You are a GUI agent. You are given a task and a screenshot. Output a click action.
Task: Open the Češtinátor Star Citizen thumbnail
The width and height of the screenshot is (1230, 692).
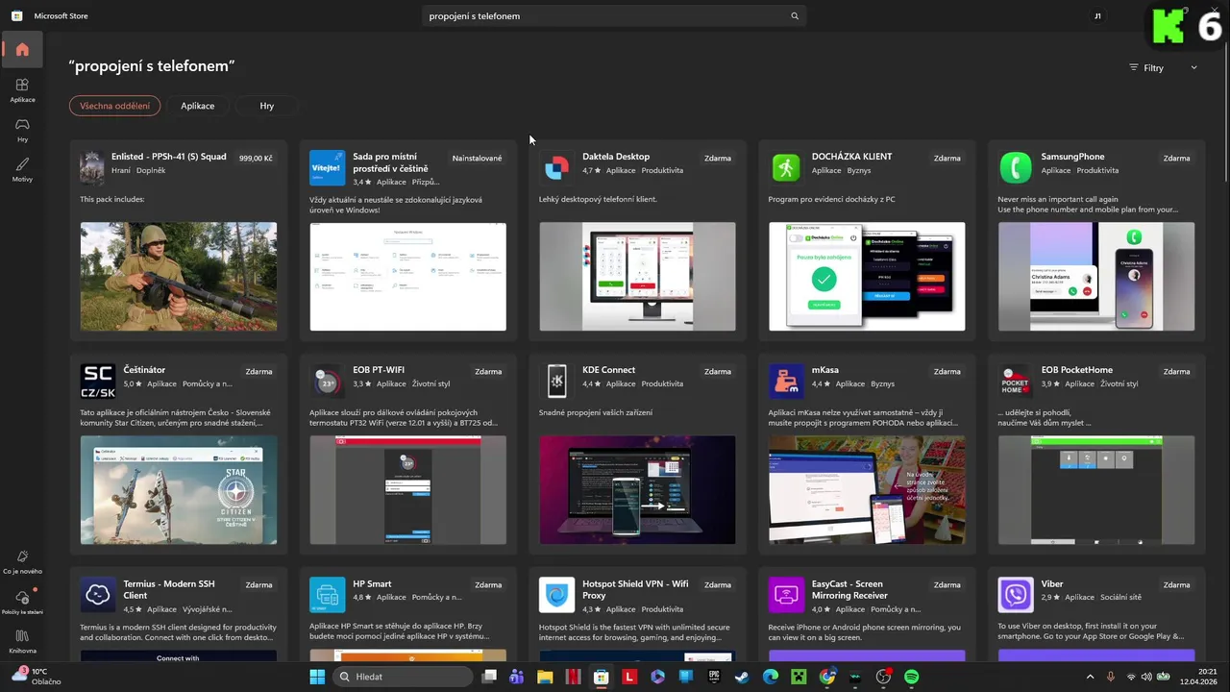coord(179,490)
